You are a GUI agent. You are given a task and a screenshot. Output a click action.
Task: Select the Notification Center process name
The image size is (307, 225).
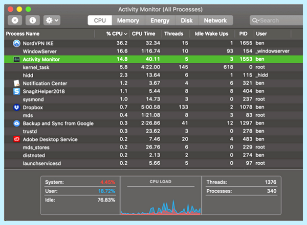pyautogui.click(x=45, y=83)
